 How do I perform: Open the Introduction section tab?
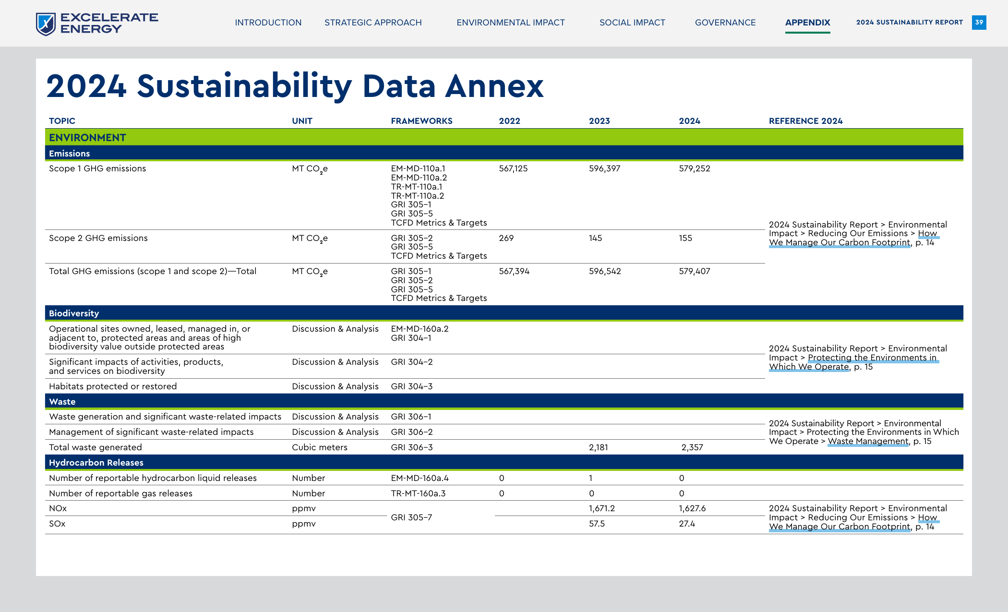268,23
